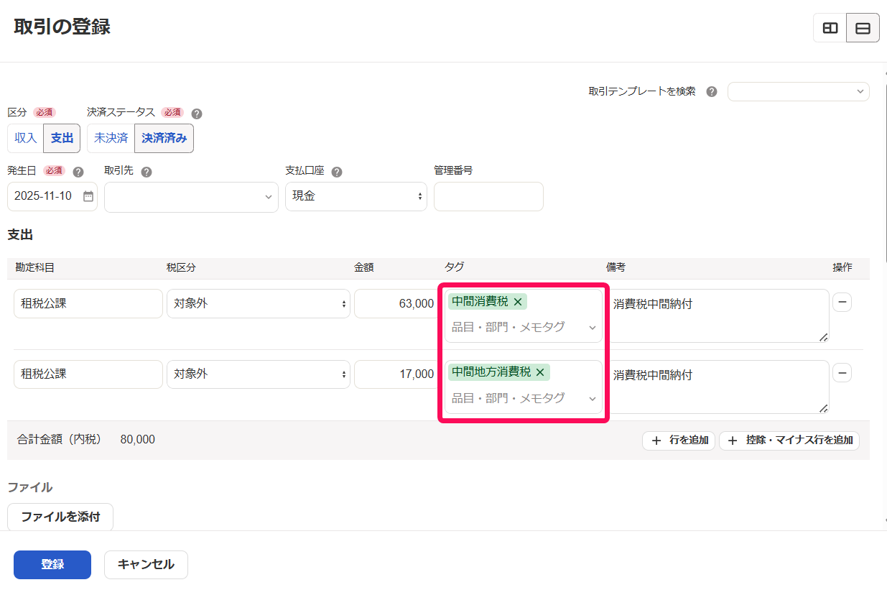Click the 勘定科目 column header
Image resolution: width=887 pixels, height=590 pixels.
click(35, 267)
